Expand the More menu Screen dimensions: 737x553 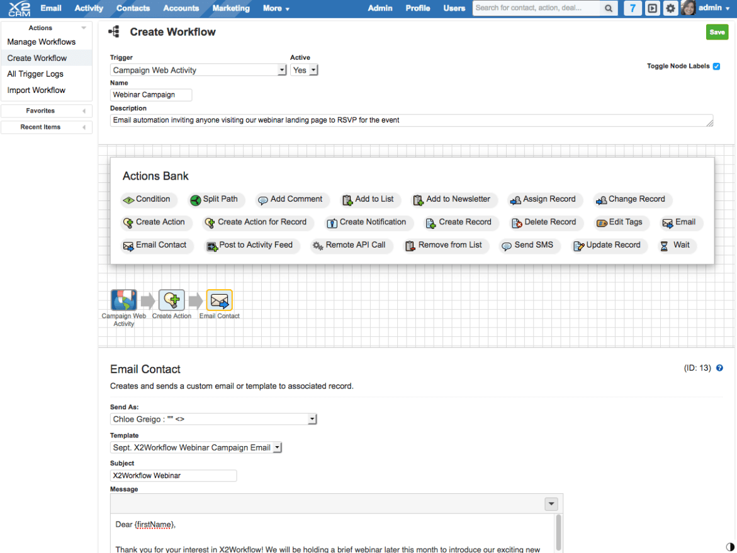(x=276, y=8)
